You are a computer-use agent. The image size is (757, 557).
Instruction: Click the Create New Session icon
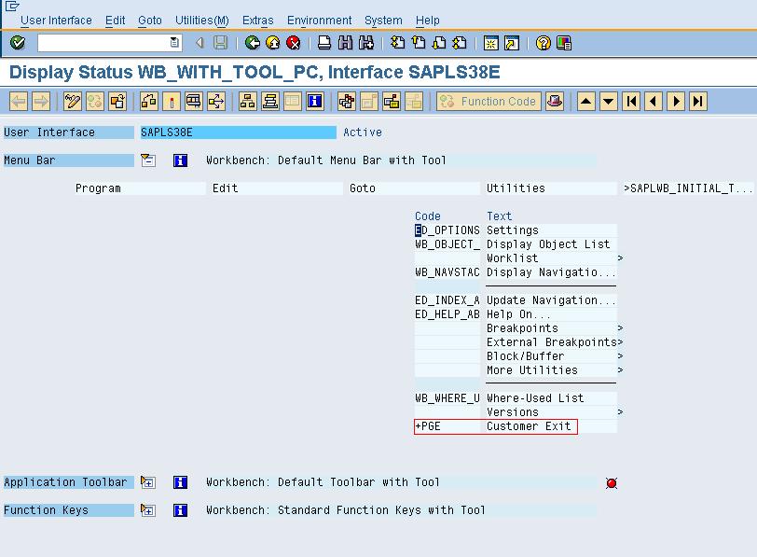click(492, 40)
